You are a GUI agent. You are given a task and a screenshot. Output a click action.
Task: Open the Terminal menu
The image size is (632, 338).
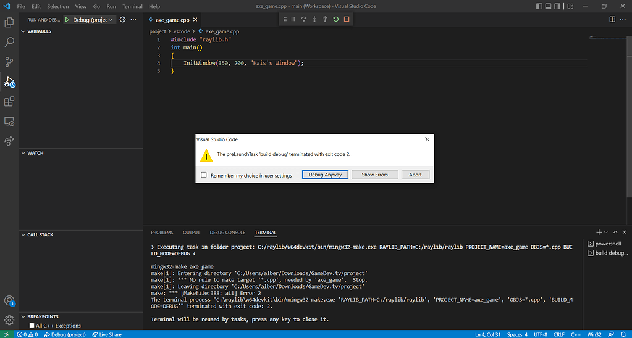[132, 6]
